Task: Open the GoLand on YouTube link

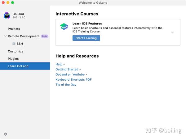Action: click(70, 74)
